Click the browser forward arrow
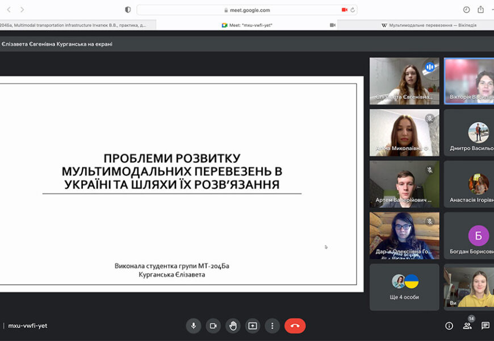Screen dimensions: 494x341 [22, 10]
